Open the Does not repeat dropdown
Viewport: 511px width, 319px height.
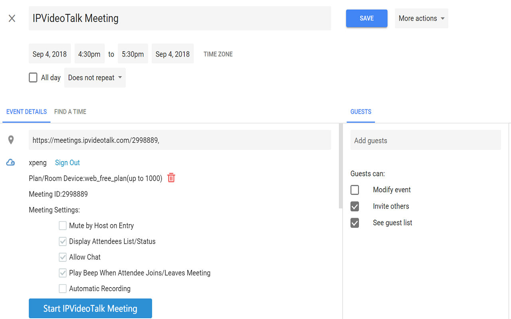[95, 77]
